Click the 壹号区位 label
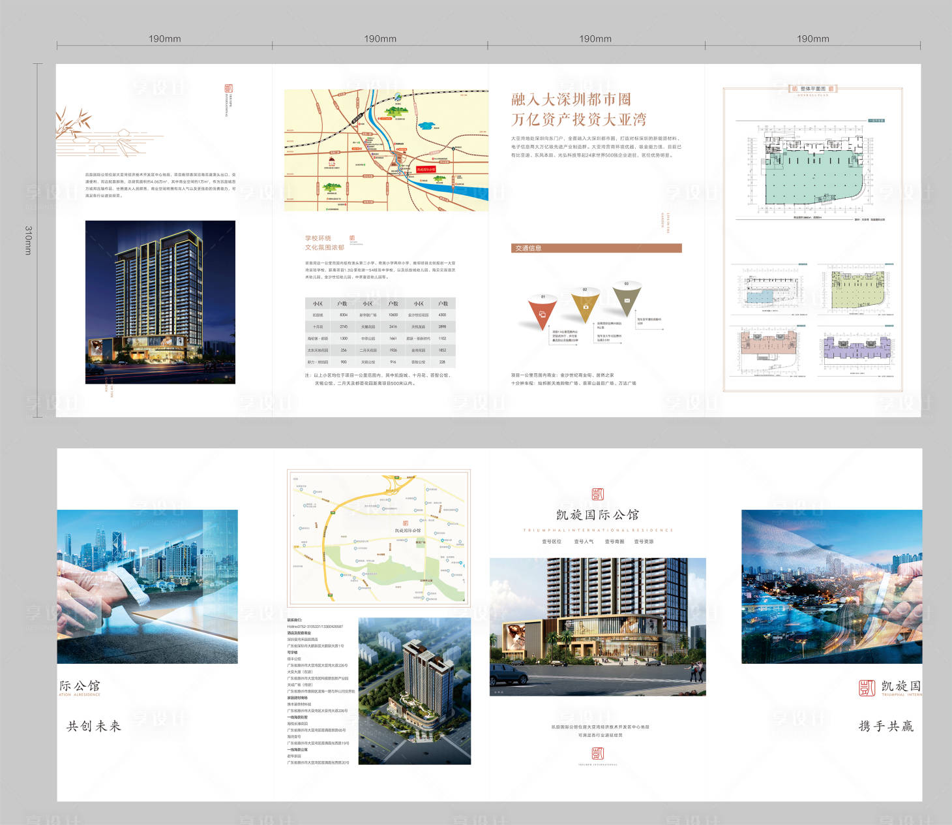Image resolution: width=952 pixels, height=825 pixels. pyautogui.click(x=552, y=542)
